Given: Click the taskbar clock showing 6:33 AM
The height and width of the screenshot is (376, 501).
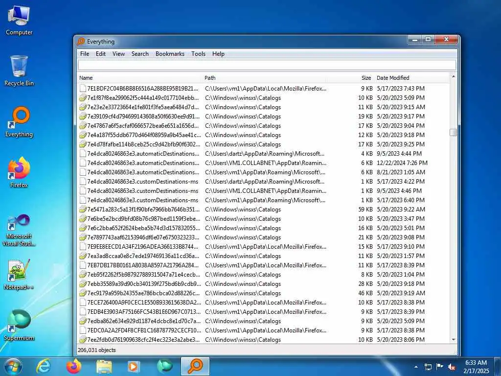Looking at the screenshot, I should pos(476,367).
